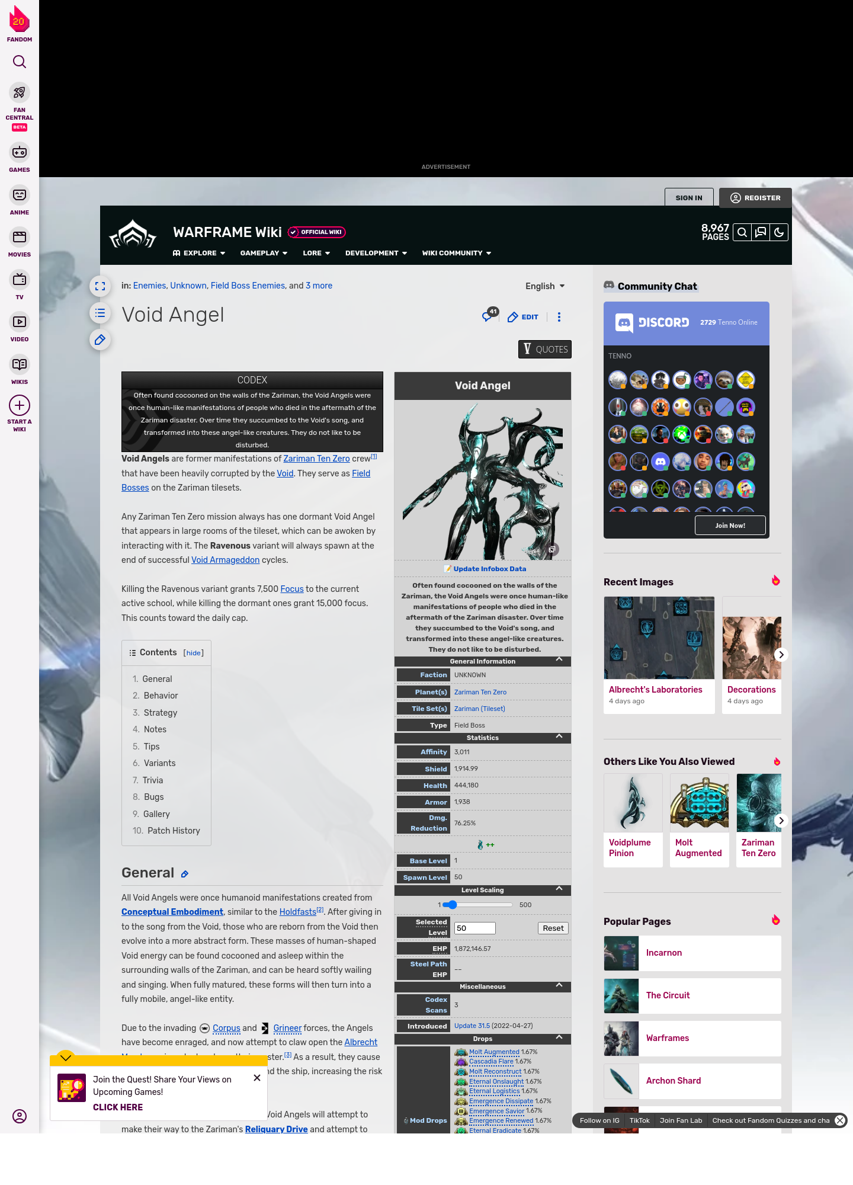
Task: Open the Video sidebar icon
Action: pyautogui.click(x=20, y=322)
